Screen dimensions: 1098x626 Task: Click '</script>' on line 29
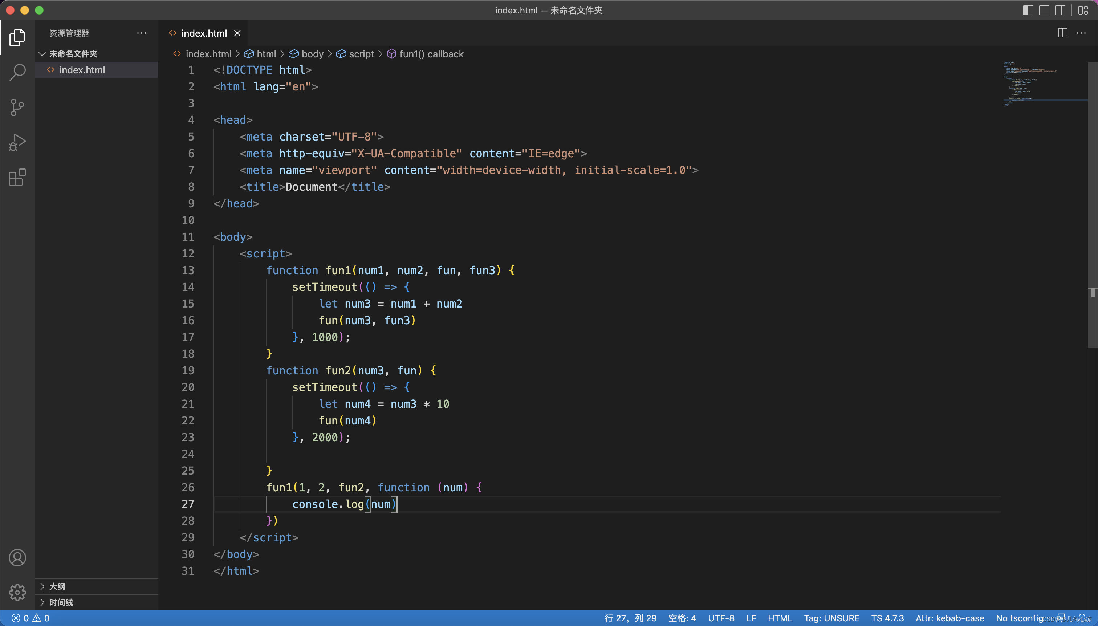coord(269,537)
